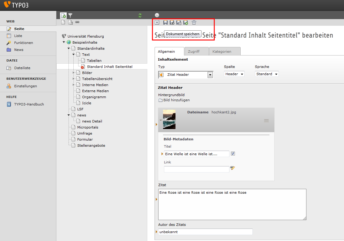Screen dimensions: 344x241
Task: Click save and create new icon
Action: (x=186, y=22)
